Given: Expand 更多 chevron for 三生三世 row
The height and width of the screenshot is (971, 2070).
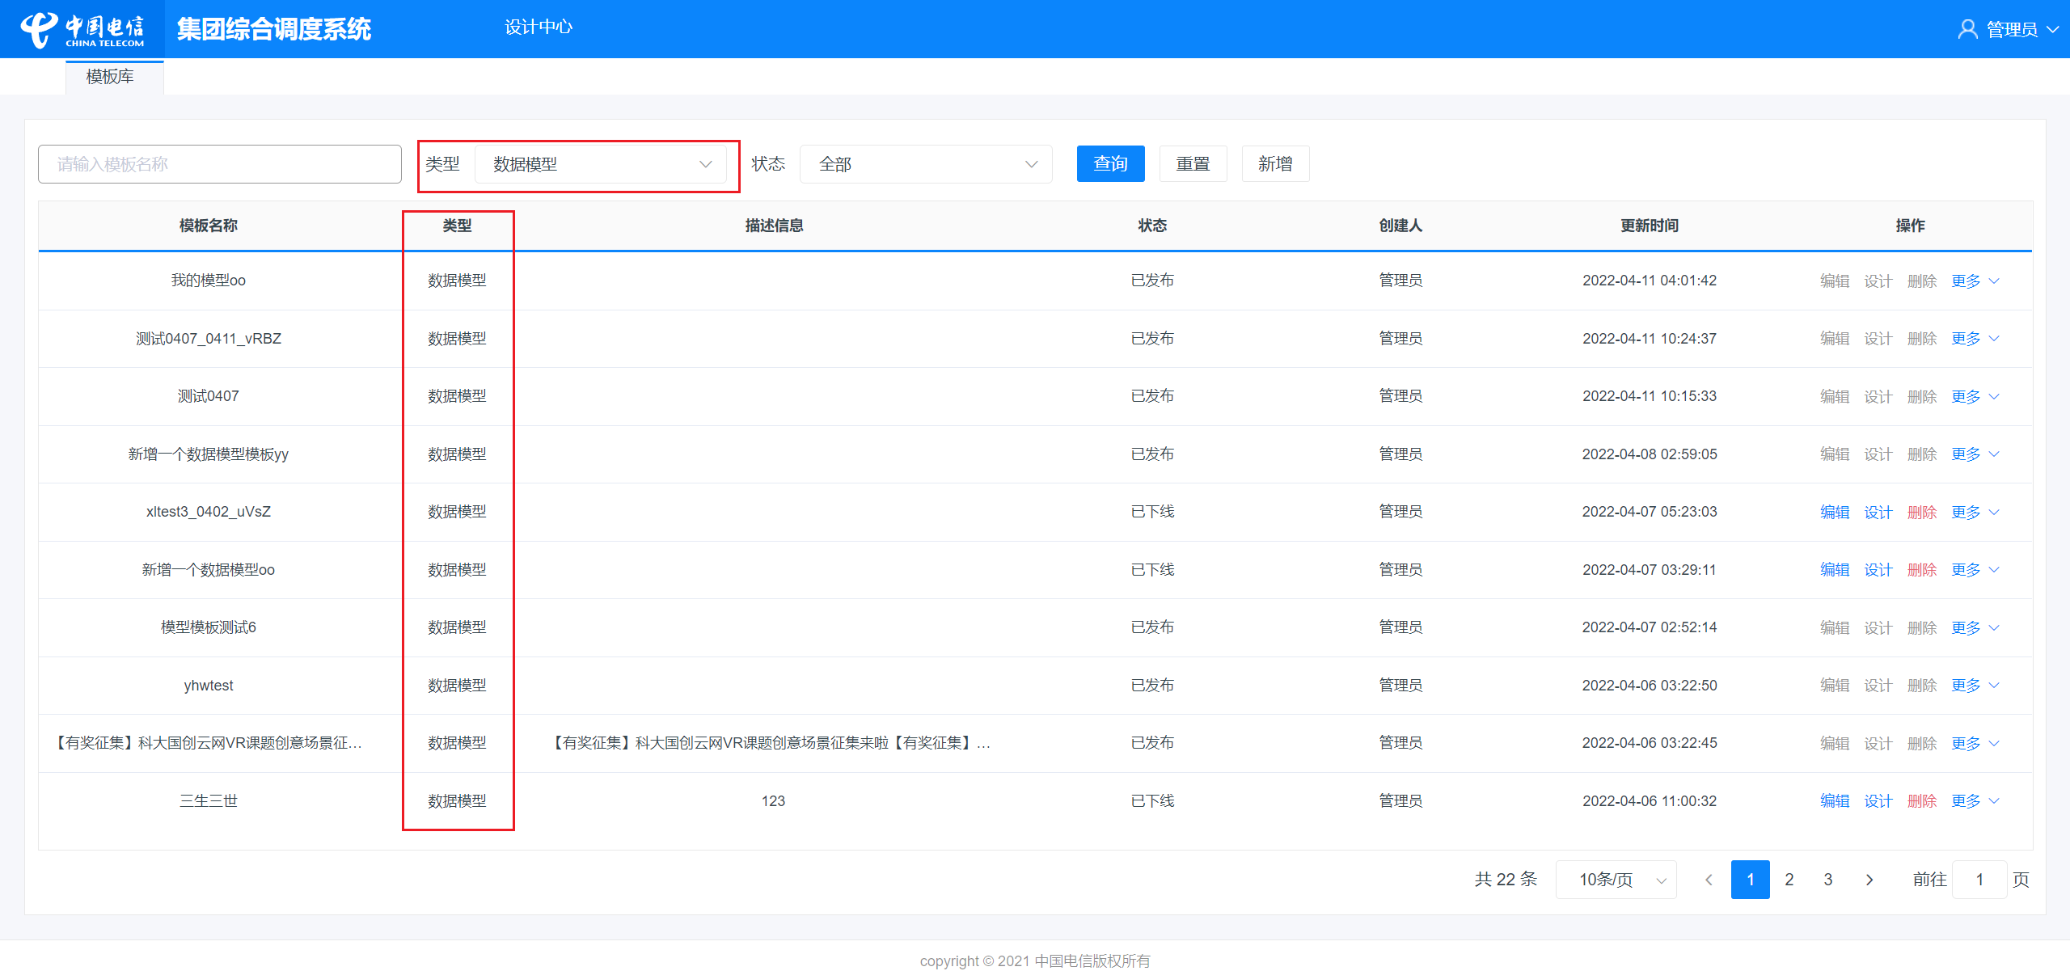Looking at the screenshot, I should (x=1994, y=801).
